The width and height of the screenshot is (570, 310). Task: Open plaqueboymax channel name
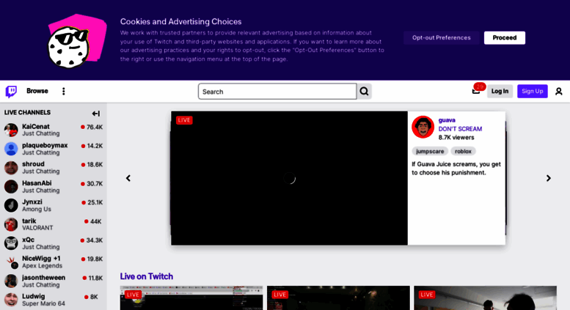point(45,145)
